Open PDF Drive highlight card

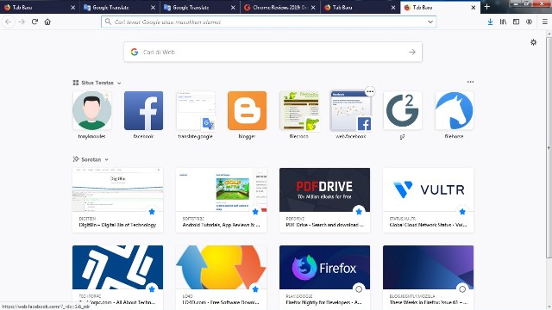(x=324, y=200)
